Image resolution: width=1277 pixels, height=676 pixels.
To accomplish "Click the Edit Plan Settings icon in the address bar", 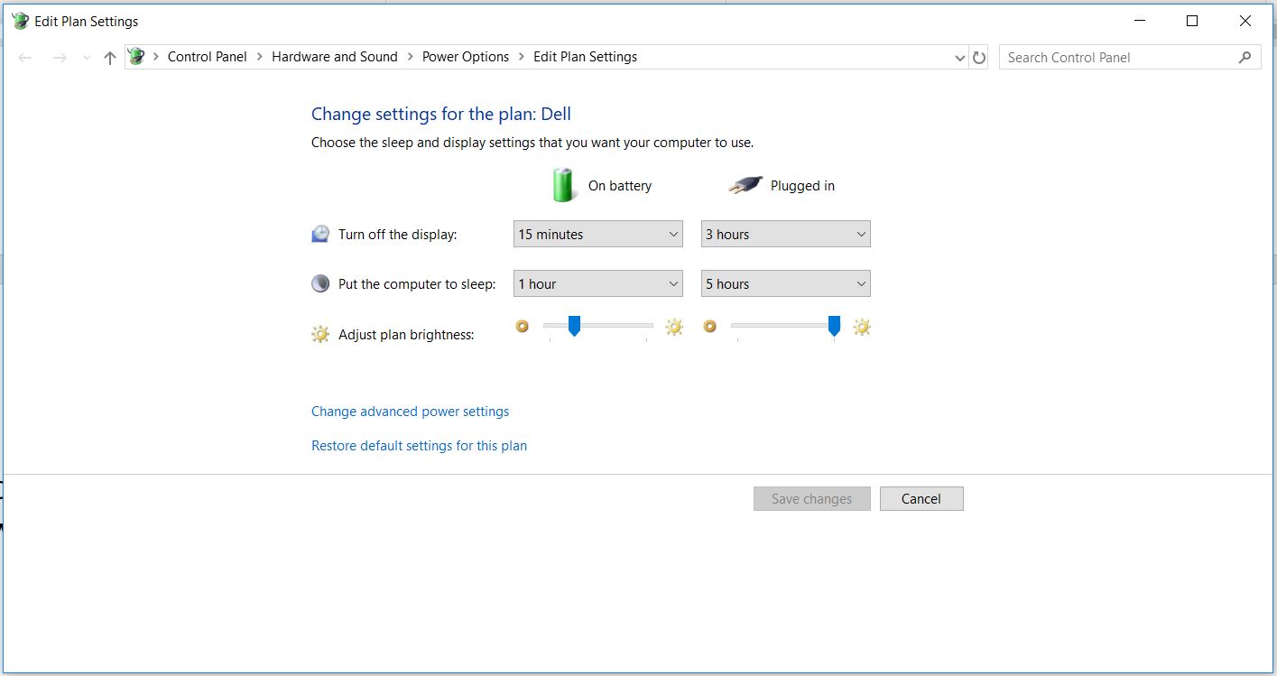I will (x=135, y=56).
